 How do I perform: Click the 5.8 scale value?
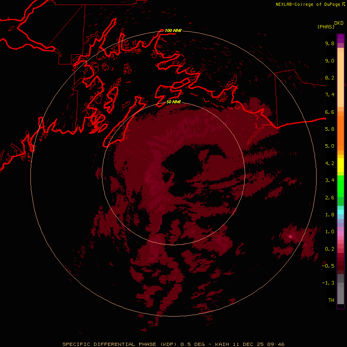330,129
